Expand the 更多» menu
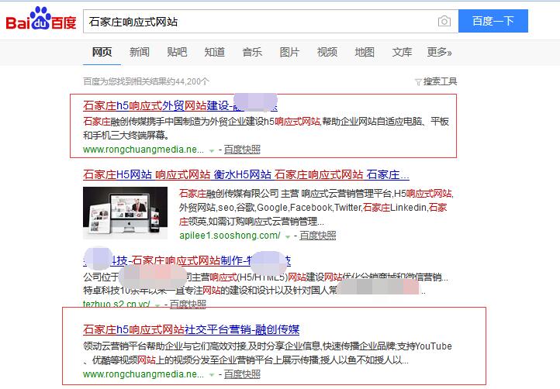The width and height of the screenshot is (560, 389). pyautogui.click(x=440, y=52)
